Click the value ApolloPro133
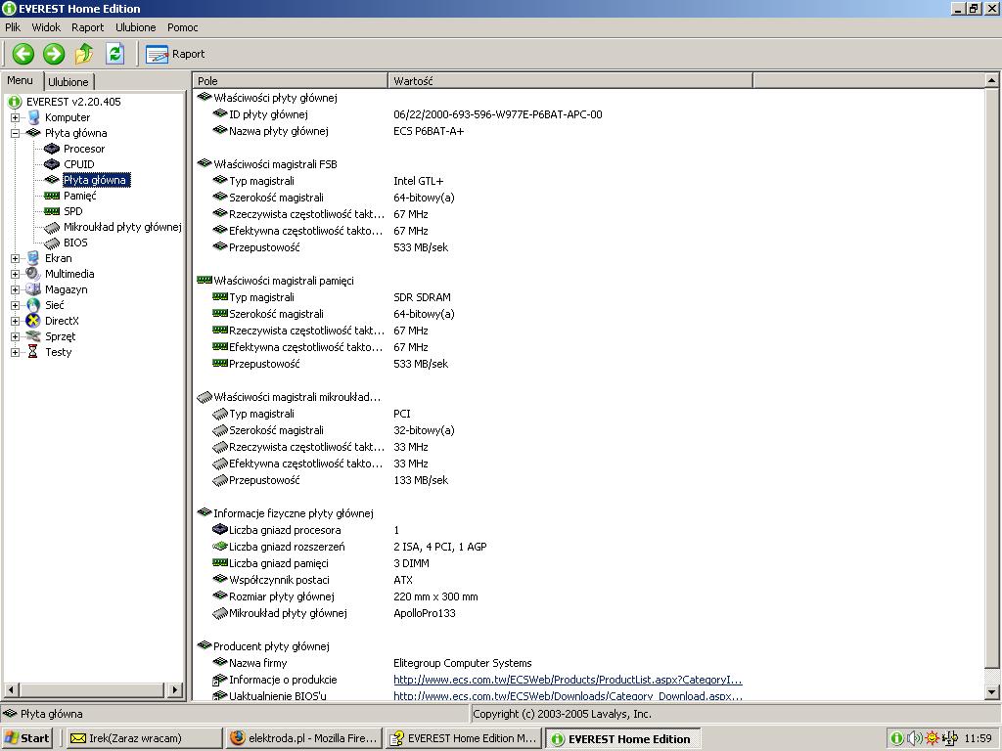Viewport: 1002px width, 751px height. (x=425, y=613)
